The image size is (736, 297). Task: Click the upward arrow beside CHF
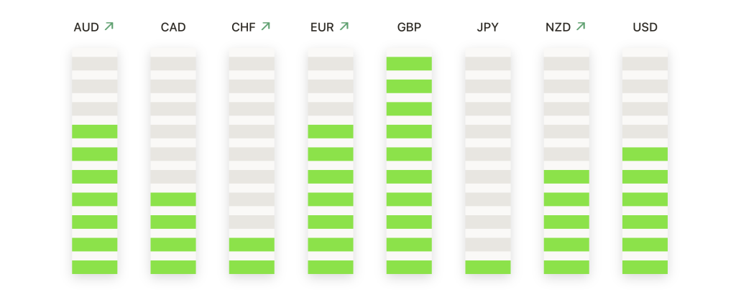[x=266, y=27]
